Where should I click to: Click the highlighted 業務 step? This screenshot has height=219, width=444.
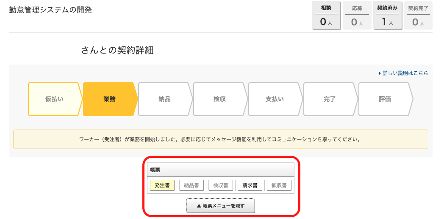pos(109,99)
